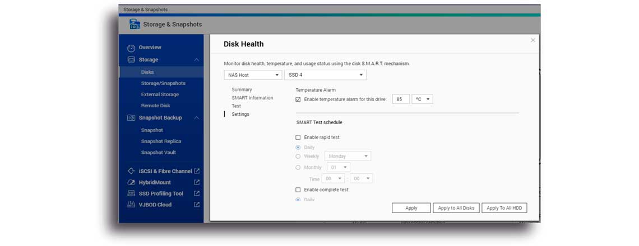Click the Storage & Snapshots app icon
The image size is (639, 246).
(135, 24)
